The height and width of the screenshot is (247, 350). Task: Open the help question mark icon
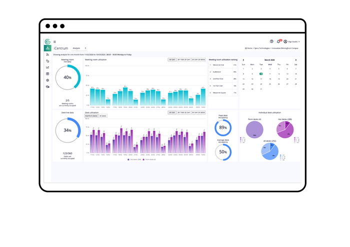pyautogui.click(x=271, y=41)
